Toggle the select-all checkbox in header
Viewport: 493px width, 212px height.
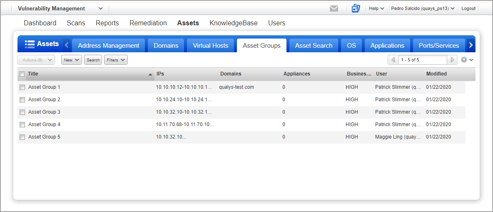pos(22,74)
